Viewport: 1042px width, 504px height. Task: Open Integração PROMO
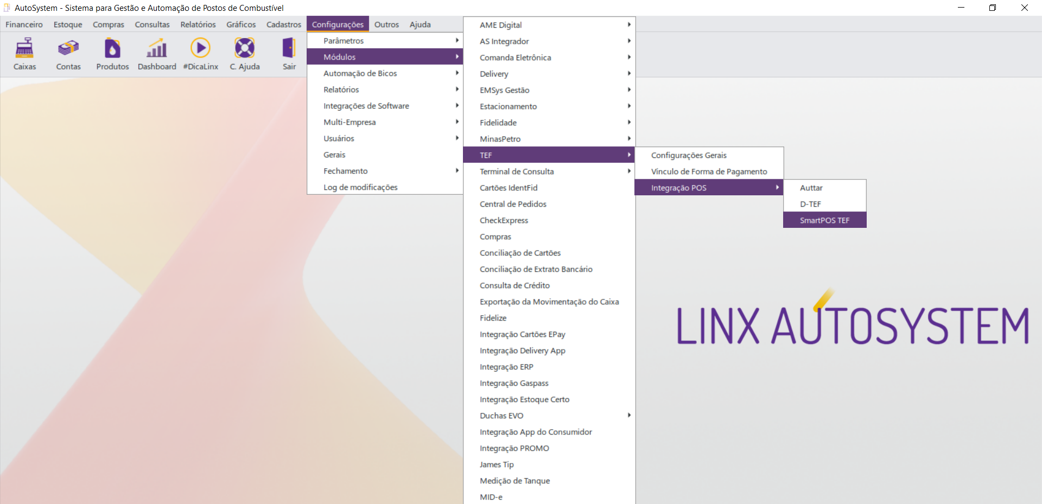pyautogui.click(x=549, y=448)
